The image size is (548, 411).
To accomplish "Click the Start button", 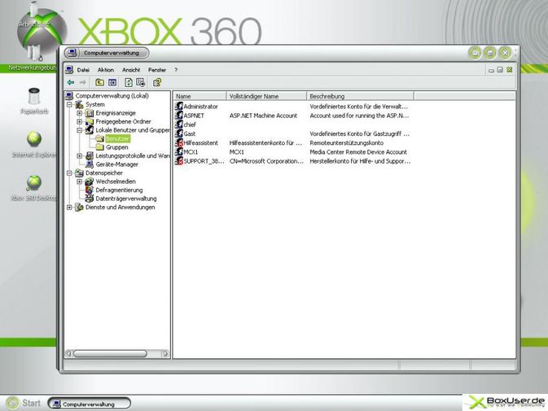I will [x=24, y=403].
